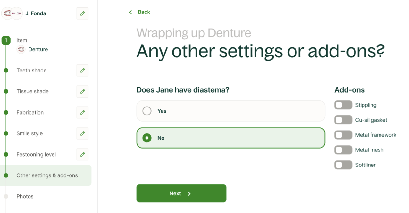Select Other settings & add-ons step

[x=47, y=175]
